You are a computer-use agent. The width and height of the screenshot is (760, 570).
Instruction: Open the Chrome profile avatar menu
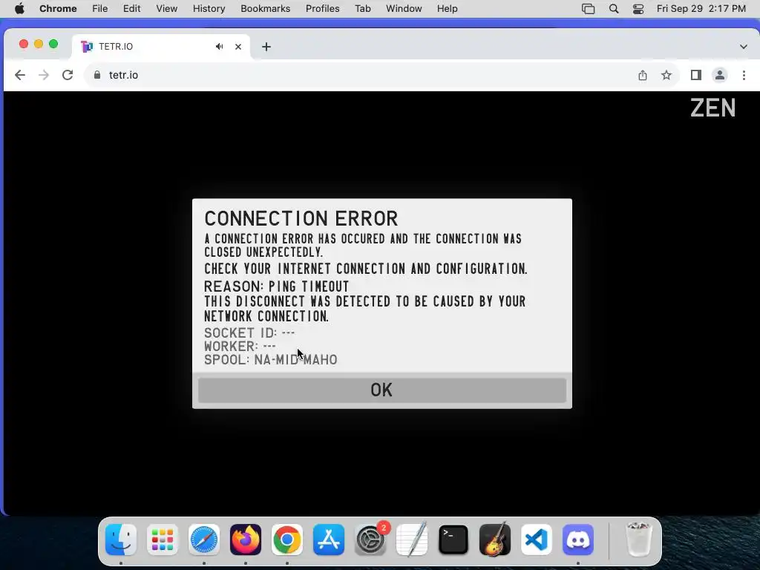pyautogui.click(x=720, y=75)
